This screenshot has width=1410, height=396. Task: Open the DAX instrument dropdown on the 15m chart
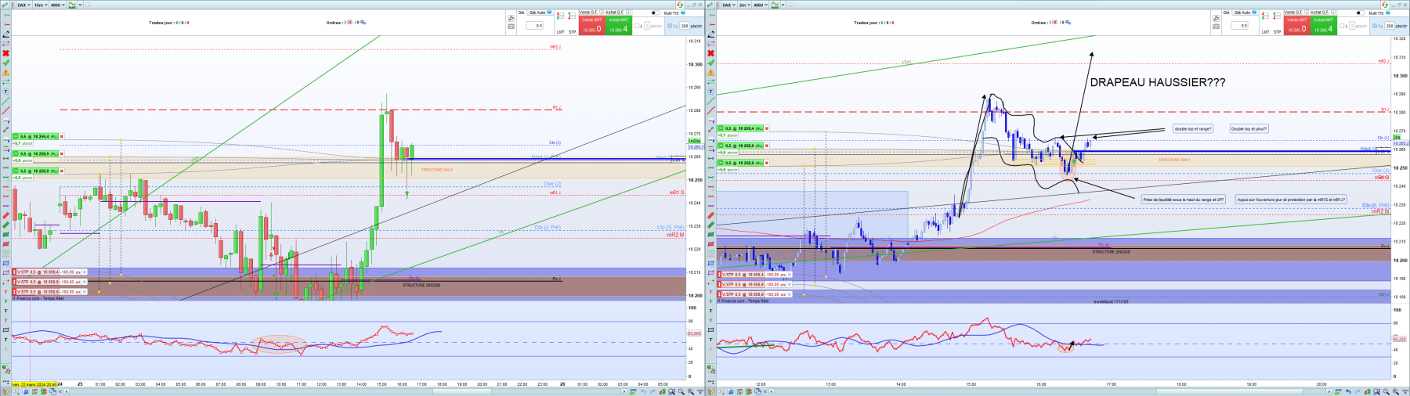[23, 5]
